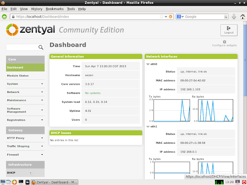Screen dimensions: 247x185
Task: Open the Bookmarks menu
Action: [x=55, y=9]
